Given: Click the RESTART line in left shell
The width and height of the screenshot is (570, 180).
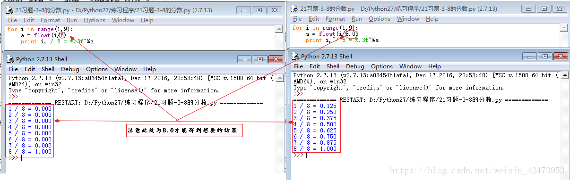Looking at the screenshot, I should (x=135, y=103).
